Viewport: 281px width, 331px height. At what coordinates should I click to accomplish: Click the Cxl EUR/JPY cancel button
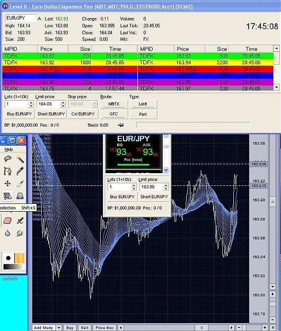(x=83, y=114)
